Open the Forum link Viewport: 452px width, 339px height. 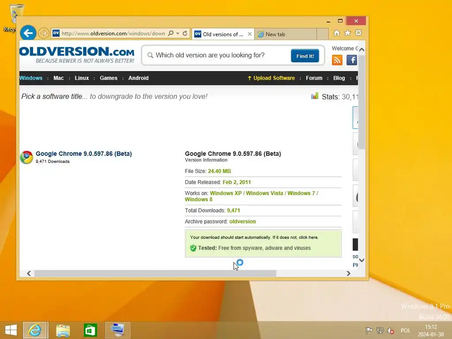pyautogui.click(x=314, y=78)
